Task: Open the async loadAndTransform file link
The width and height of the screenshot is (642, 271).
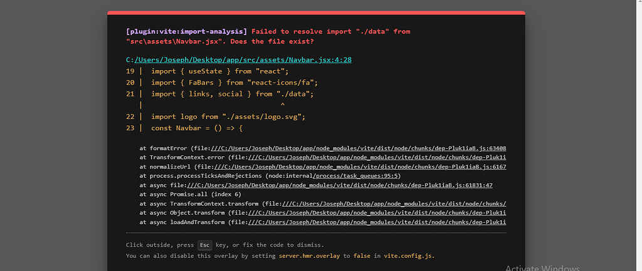Action: click(376, 222)
